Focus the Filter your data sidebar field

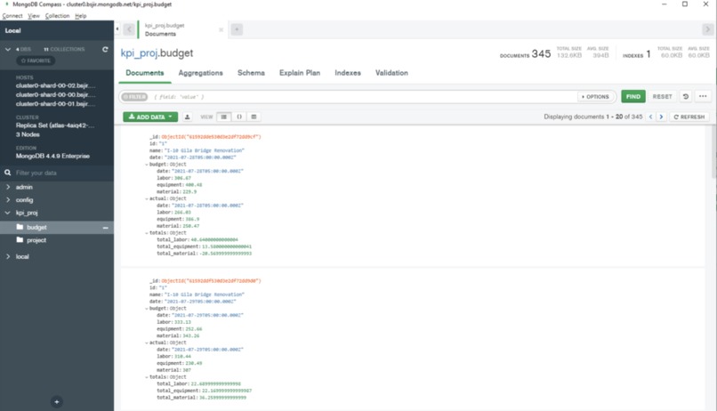(60, 173)
